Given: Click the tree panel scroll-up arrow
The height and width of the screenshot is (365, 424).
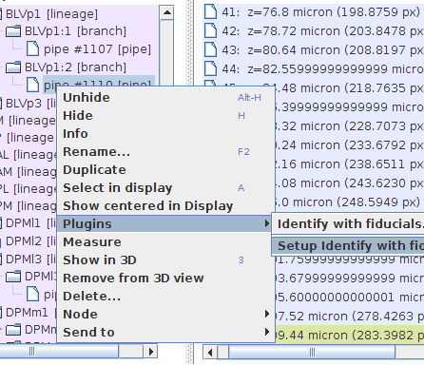Looking at the screenshot, I should tap(166, 13).
